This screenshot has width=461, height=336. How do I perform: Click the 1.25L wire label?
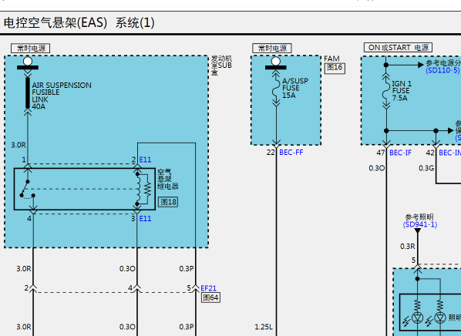tap(264, 327)
